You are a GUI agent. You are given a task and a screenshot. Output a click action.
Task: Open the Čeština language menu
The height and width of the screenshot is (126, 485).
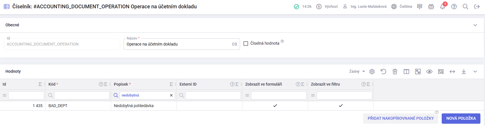402,7
